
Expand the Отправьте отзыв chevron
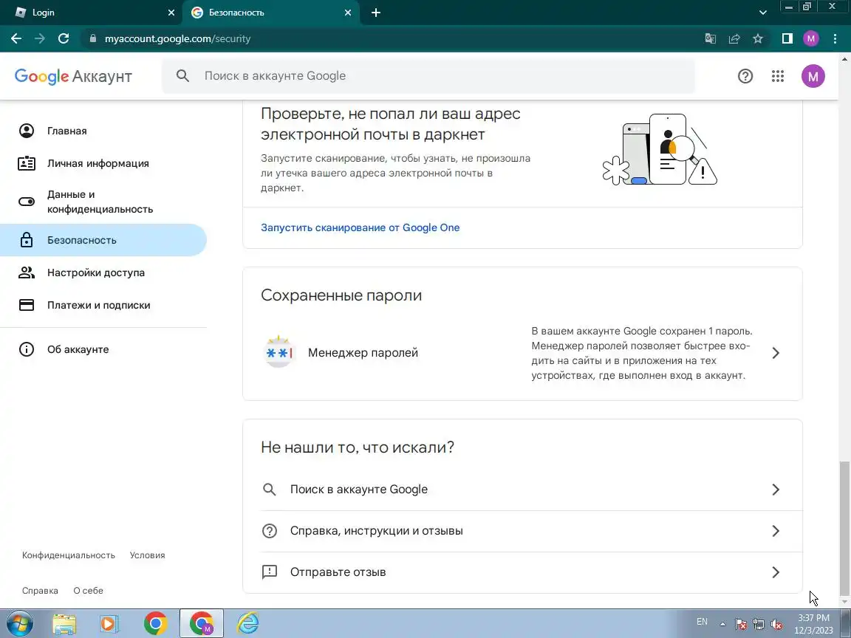[776, 572]
